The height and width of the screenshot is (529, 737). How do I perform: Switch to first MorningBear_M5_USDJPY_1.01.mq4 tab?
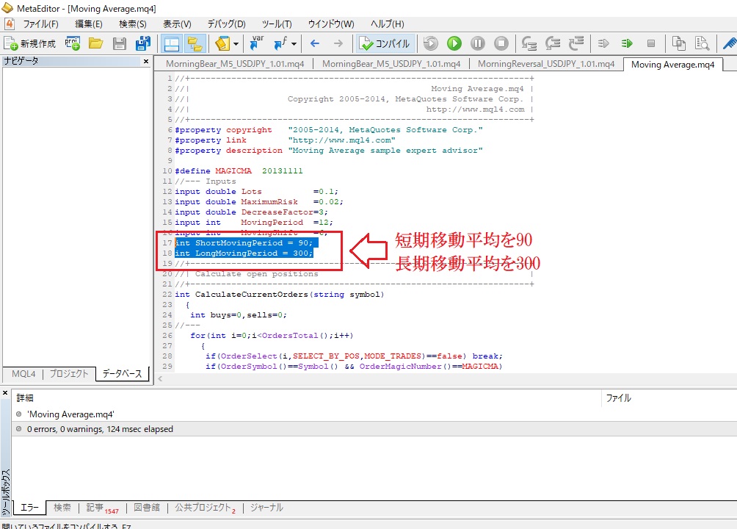[x=235, y=64]
